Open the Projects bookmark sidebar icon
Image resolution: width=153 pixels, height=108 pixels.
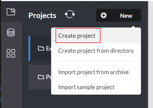pos(11,12)
